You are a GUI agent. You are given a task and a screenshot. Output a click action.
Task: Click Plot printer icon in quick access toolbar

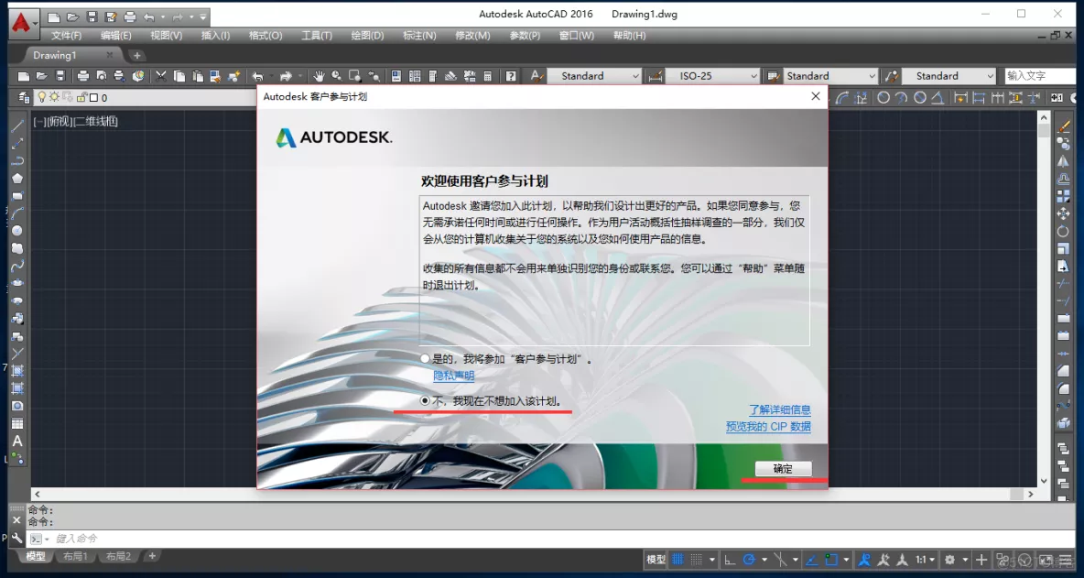pyautogui.click(x=130, y=16)
